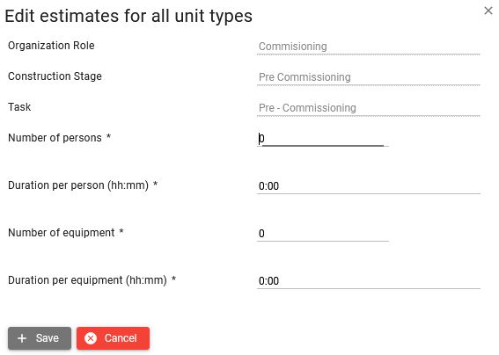Click the Organization Role Commisioning field
Viewport: 499px width, 355px height.
pos(369,47)
